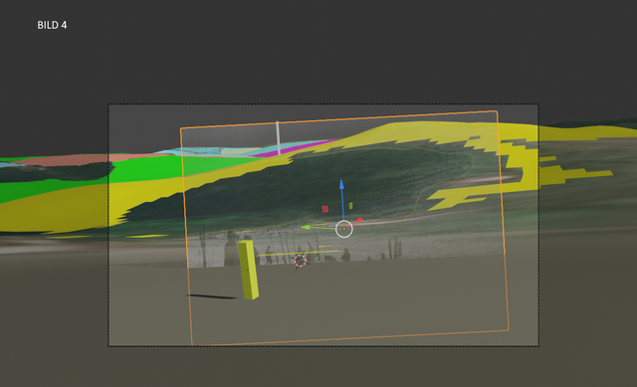The height and width of the screenshot is (387, 637).
Task: Click the red-white 3D cursor
Action: 301,261
